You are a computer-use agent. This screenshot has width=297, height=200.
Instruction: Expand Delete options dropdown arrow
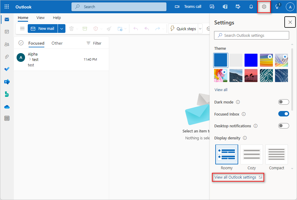click(x=77, y=29)
